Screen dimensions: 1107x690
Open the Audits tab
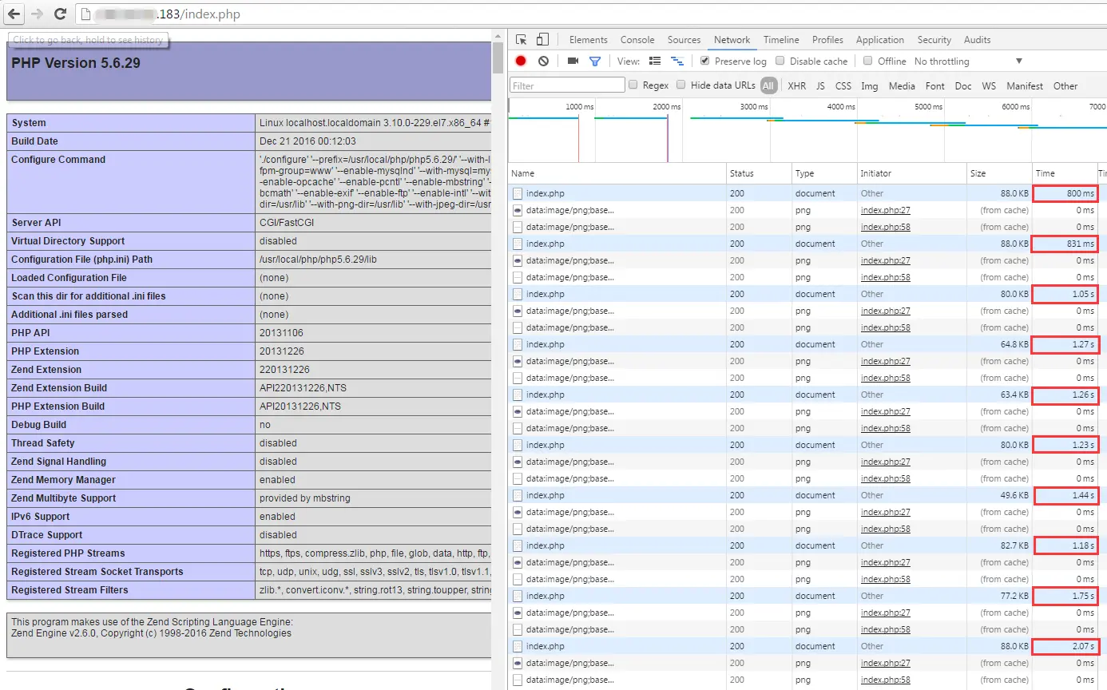(978, 40)
